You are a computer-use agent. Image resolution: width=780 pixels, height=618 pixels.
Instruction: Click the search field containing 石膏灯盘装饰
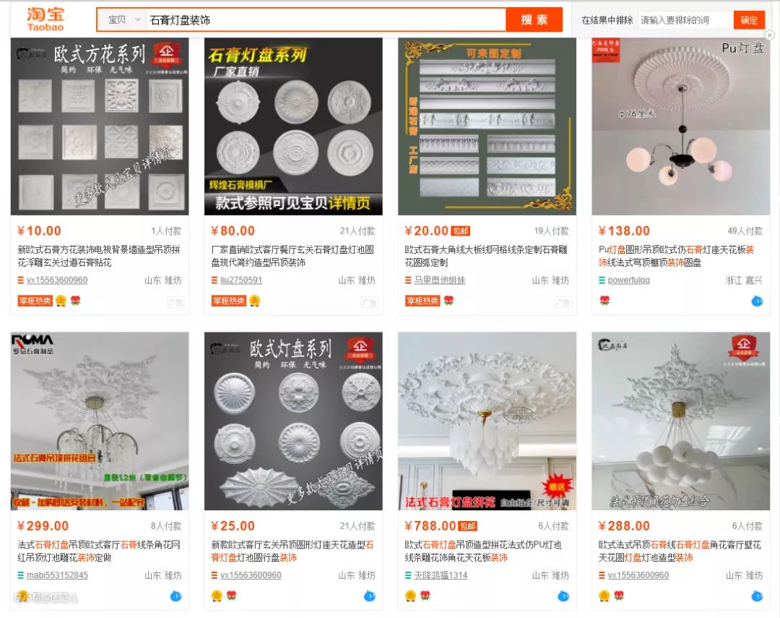[x=326, y=20]
